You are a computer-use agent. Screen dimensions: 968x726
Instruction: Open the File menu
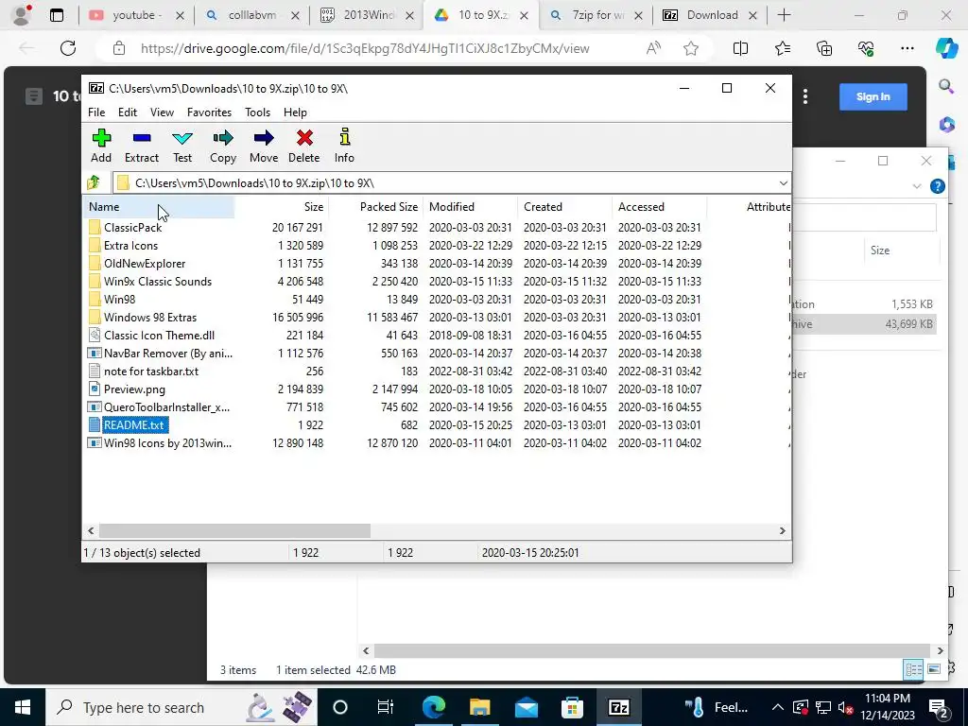coord(96,112)
